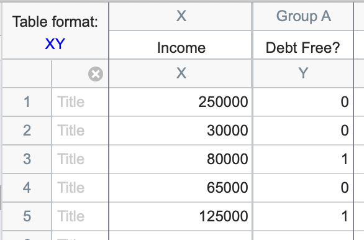Click the Title field in row 5

pos(80,216)
